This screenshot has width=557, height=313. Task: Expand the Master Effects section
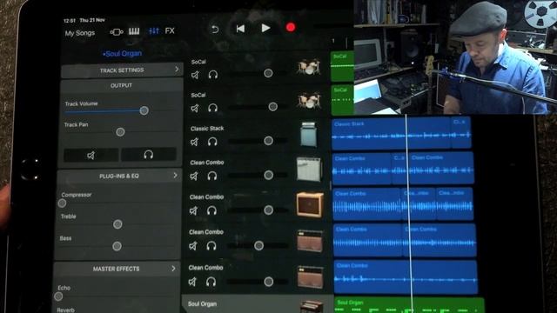click(x=116, y=269)
